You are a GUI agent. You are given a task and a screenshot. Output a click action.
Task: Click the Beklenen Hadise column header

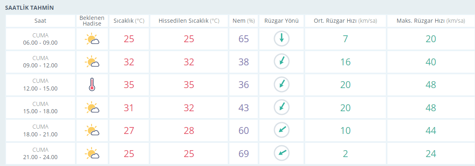tap(92, 21)
